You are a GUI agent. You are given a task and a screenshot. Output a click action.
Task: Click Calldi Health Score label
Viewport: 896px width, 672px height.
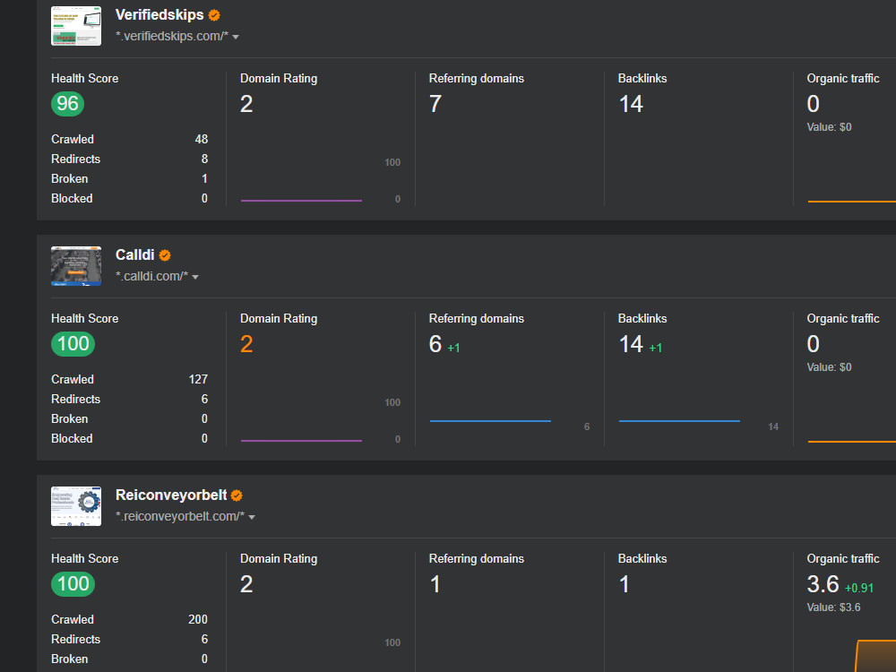(84, 318)
